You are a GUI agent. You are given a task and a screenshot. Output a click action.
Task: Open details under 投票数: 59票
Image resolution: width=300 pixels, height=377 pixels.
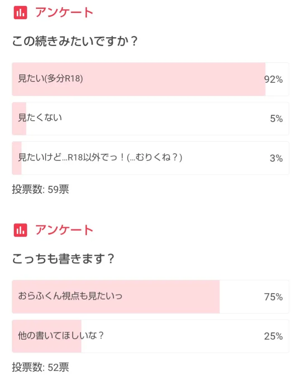pos(40,190)
